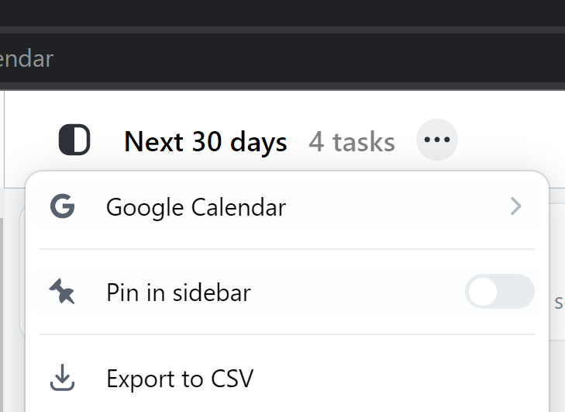This screenshot has height=412, width=565.
Task: Click the blank white area left of the half-filled icon
Action: coord(31,140)
